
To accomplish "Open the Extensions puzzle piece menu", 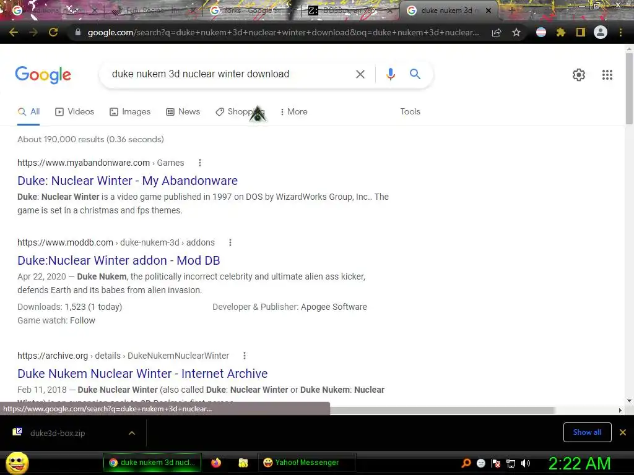I will tap(560, 32).
